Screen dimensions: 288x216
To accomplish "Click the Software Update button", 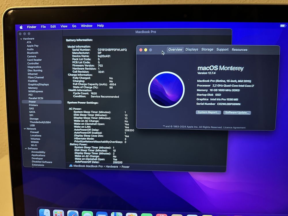I will 237,113.
